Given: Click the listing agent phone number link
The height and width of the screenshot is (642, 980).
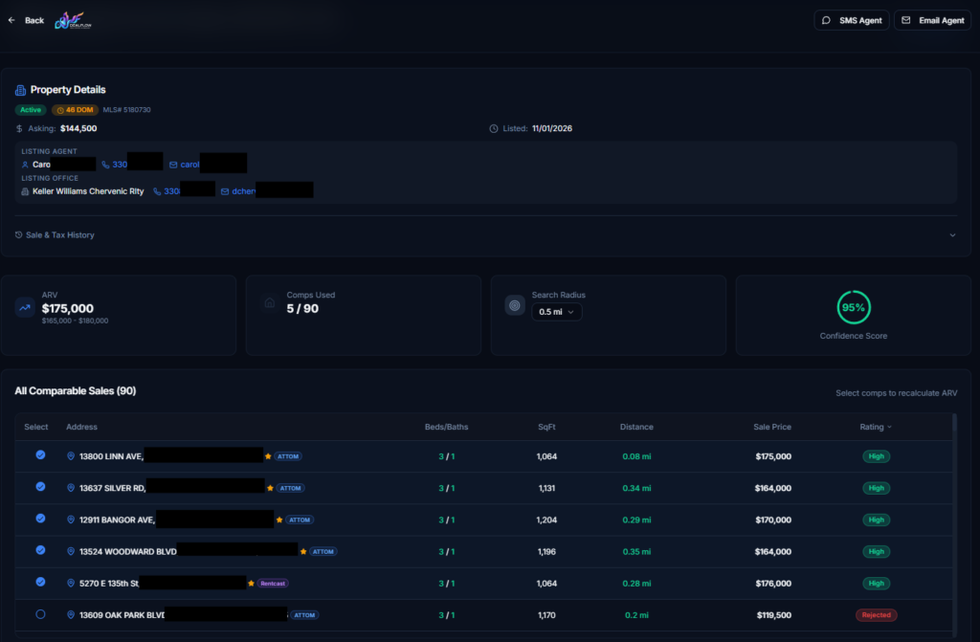Looking at the screenshot, I should pyautogui.click(x=119, y=165).
